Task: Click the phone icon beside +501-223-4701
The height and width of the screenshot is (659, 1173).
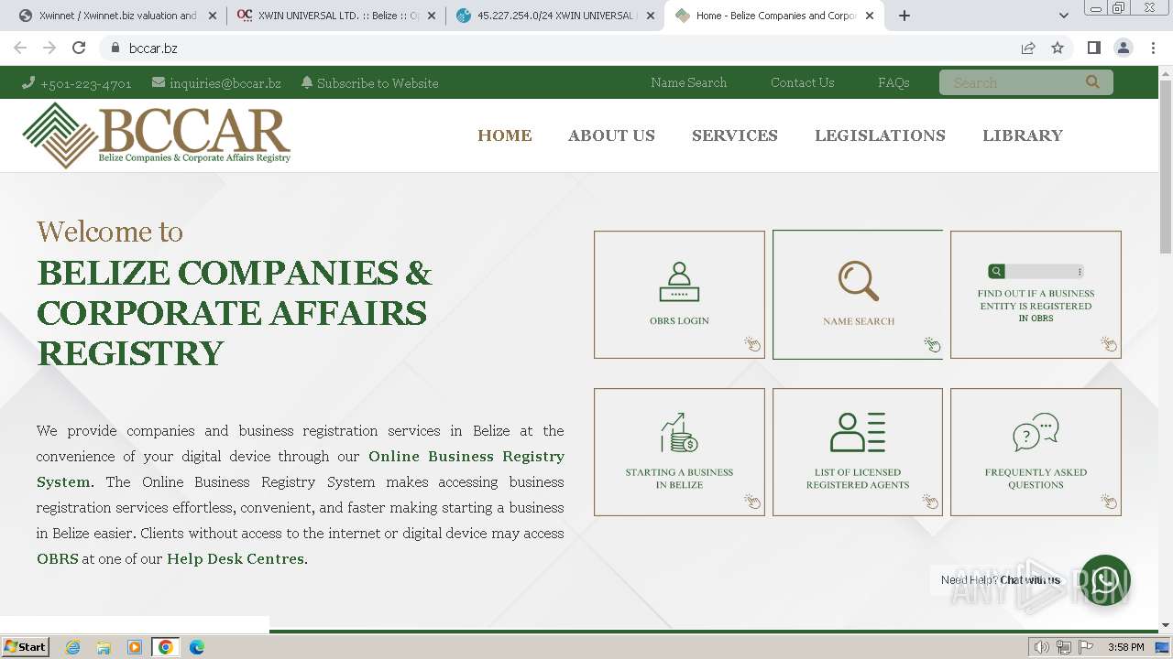Action: pos(28,82)
